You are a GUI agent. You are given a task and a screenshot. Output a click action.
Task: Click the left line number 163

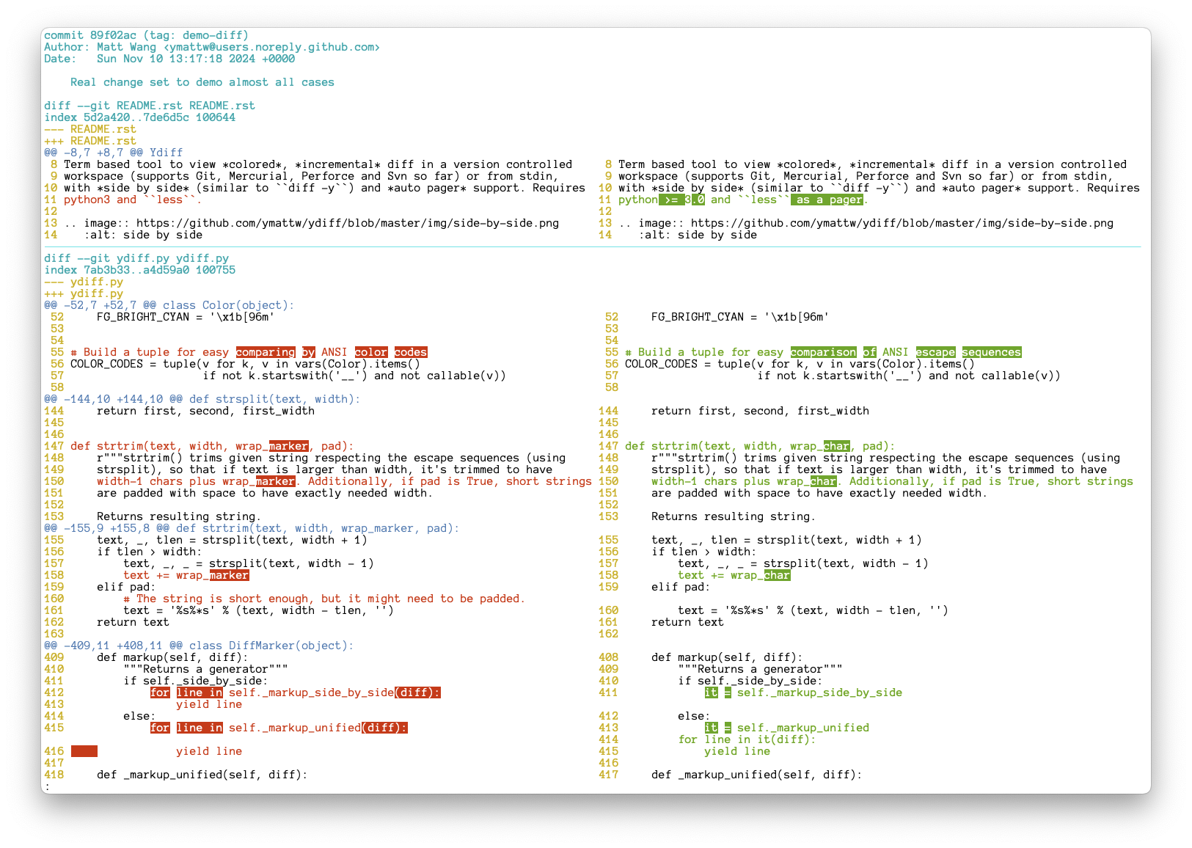tap(54, 634)
